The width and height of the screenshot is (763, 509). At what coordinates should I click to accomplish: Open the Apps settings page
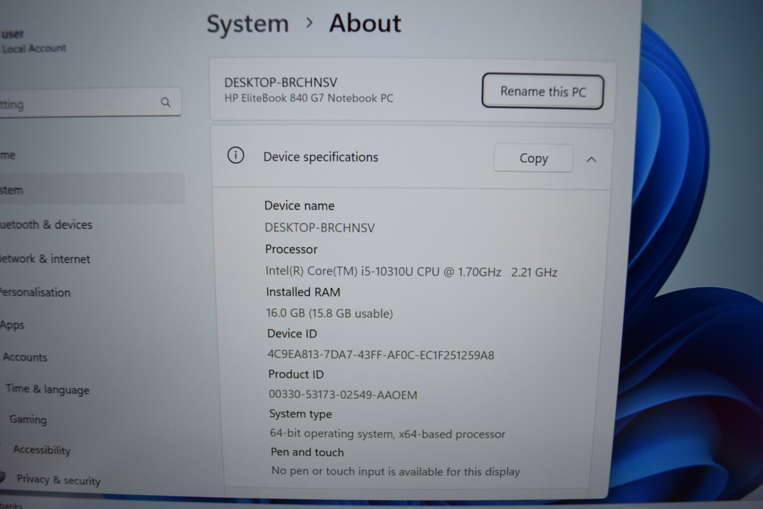coord(12,325)
